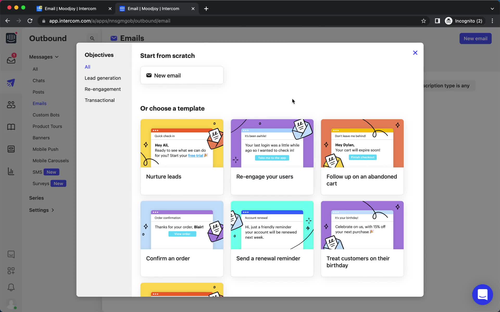Click the All objectives filter tab
Screen dimensions: 500x312
[x=87, y=67]
